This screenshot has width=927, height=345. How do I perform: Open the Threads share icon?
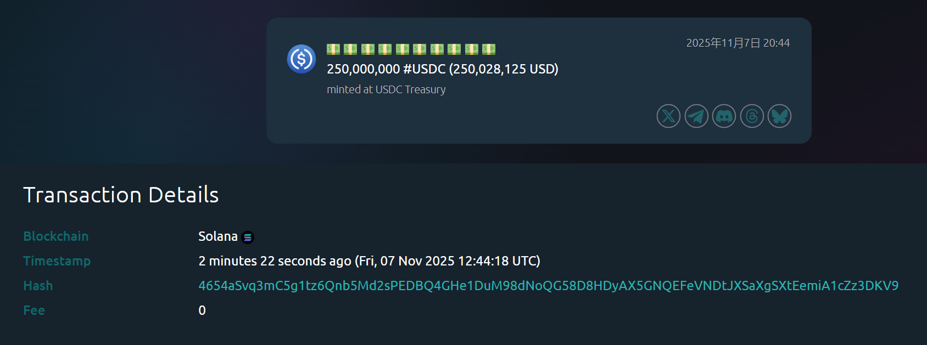click(x=752, y=116)
